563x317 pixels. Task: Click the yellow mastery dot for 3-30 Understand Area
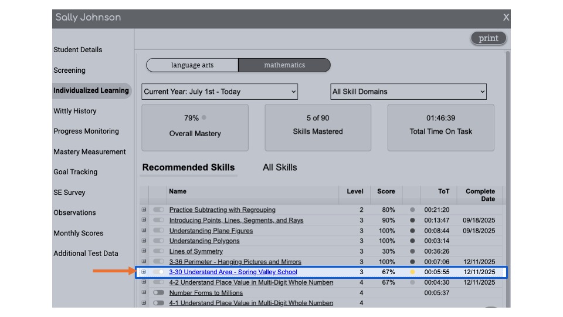point(412,272)
